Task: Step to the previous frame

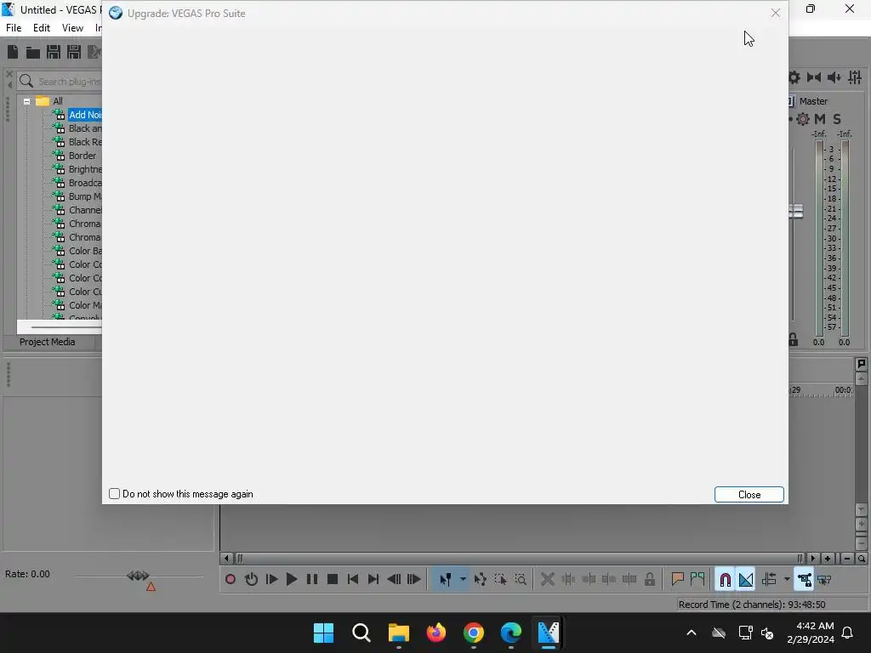Action: coord(394,580)
